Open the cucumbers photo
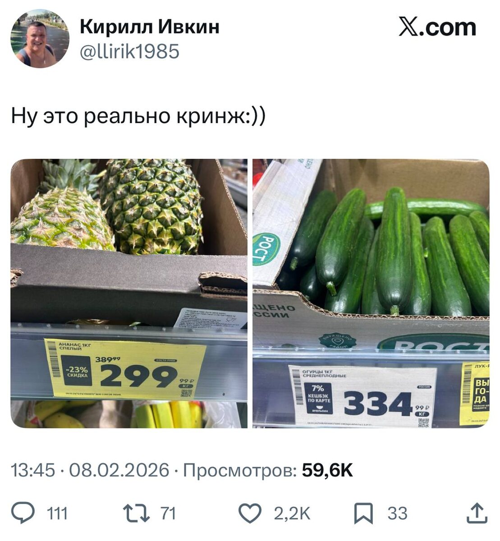 tap(371, 293)
